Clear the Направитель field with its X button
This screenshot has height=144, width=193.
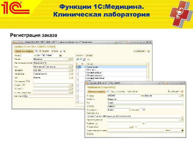72,74
